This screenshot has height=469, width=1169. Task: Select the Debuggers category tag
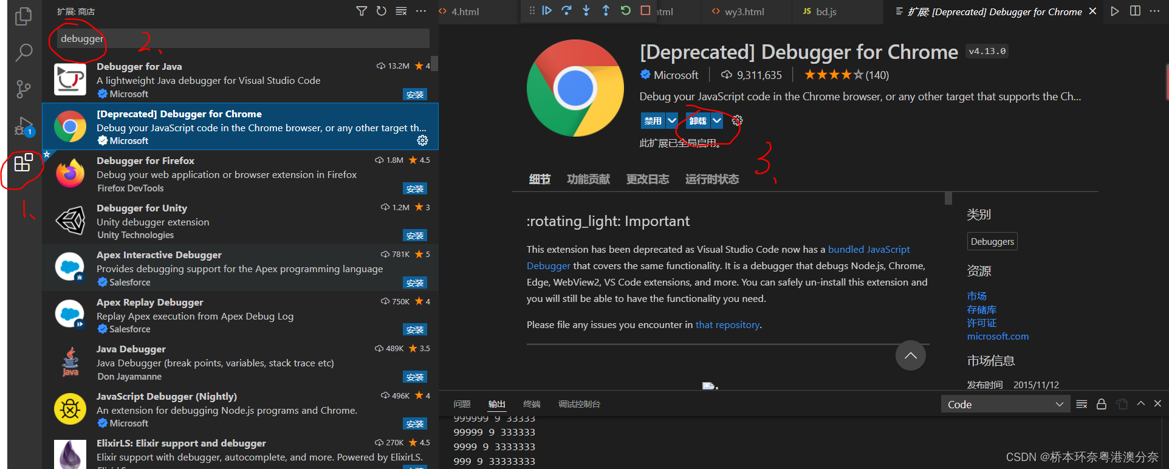(x=992, y=241)
